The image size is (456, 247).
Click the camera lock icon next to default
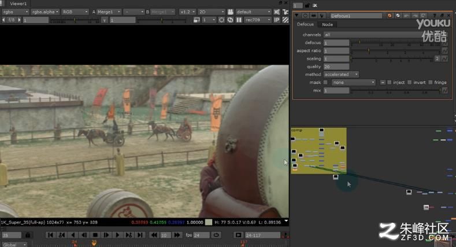[x=231, y=12]
